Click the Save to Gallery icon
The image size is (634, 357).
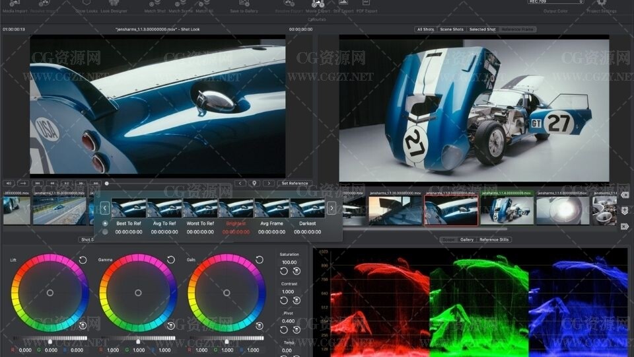point(244,4)
